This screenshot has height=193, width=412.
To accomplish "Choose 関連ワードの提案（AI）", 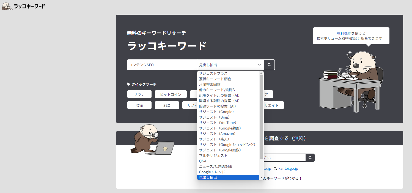I will (228, 106).
